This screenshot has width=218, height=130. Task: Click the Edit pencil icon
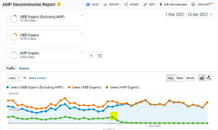pos(145,4)
